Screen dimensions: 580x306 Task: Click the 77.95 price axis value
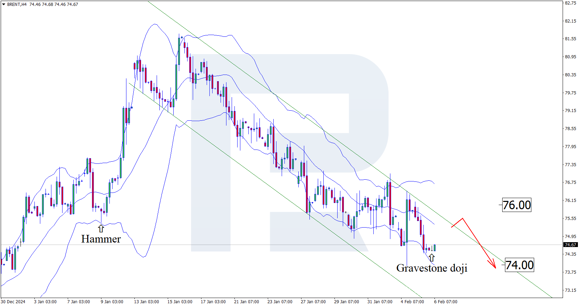click(x=570, y=146)
